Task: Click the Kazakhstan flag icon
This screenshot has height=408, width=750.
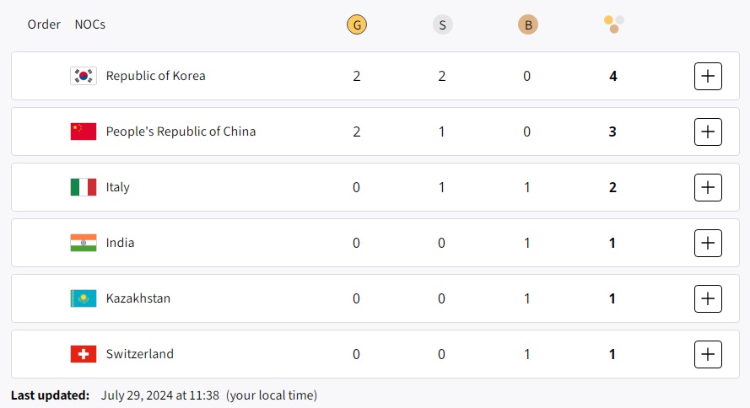Action: [x=84, y=298]
